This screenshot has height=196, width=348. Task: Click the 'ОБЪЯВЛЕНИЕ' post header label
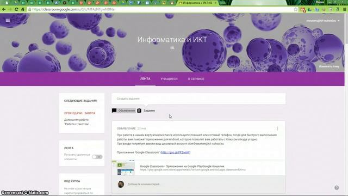click(x=126, y=128)
